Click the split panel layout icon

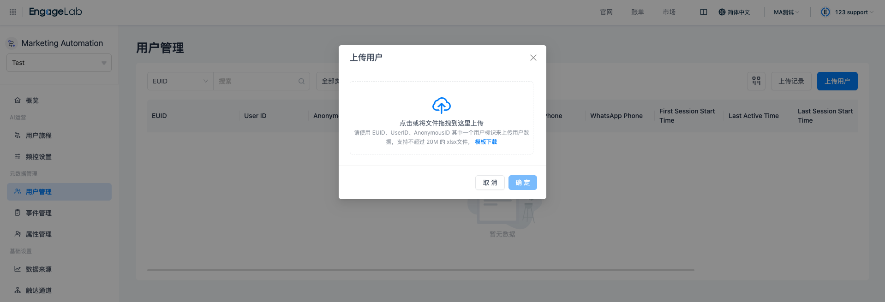click(703, 12)
